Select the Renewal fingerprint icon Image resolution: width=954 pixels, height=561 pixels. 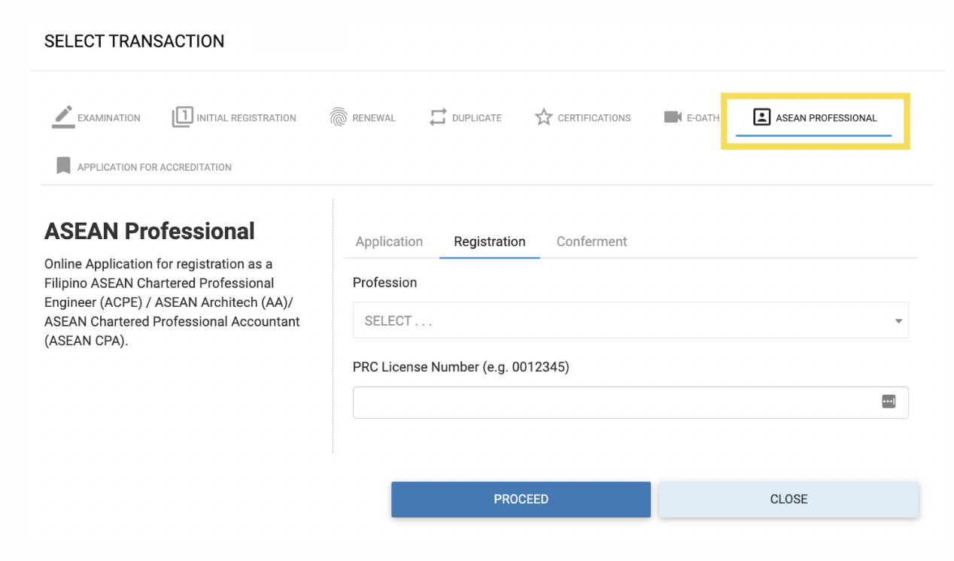tap(340, 117)
